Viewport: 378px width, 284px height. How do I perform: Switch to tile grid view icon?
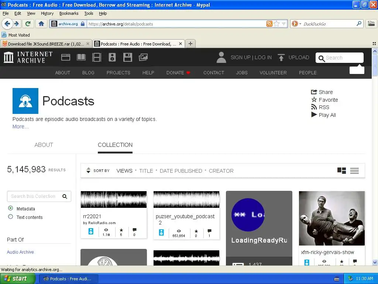click(341, 171)
